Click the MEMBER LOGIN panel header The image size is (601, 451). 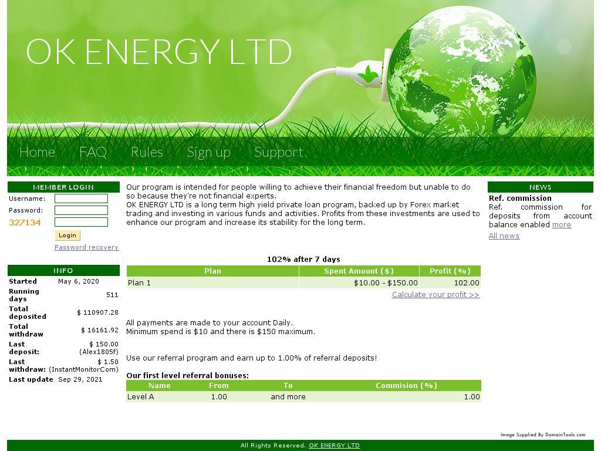pyautogui.click(x=63, y=187)
